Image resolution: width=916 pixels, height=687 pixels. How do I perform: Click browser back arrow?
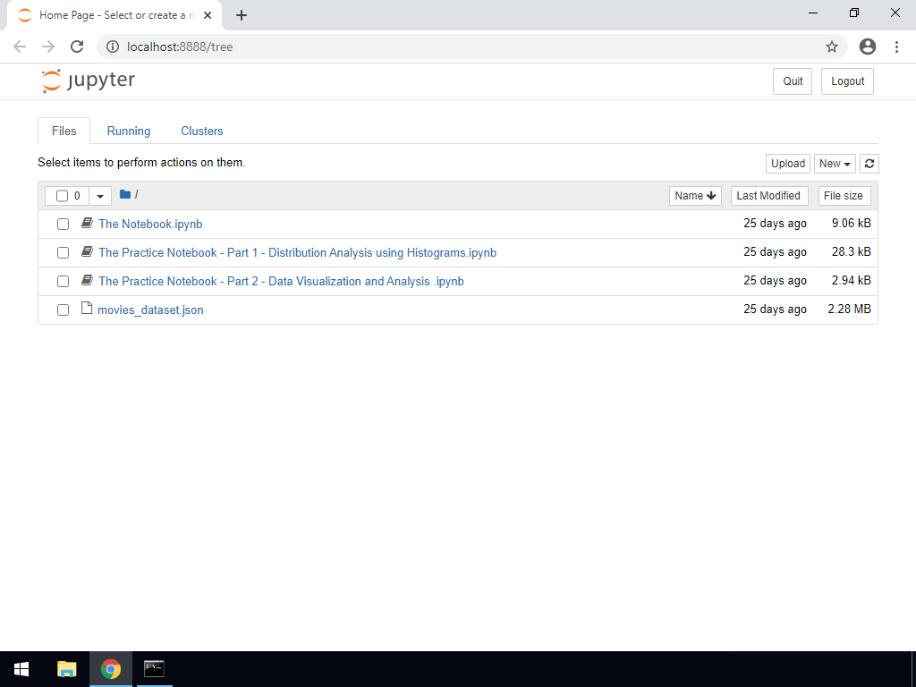point(20,47)
